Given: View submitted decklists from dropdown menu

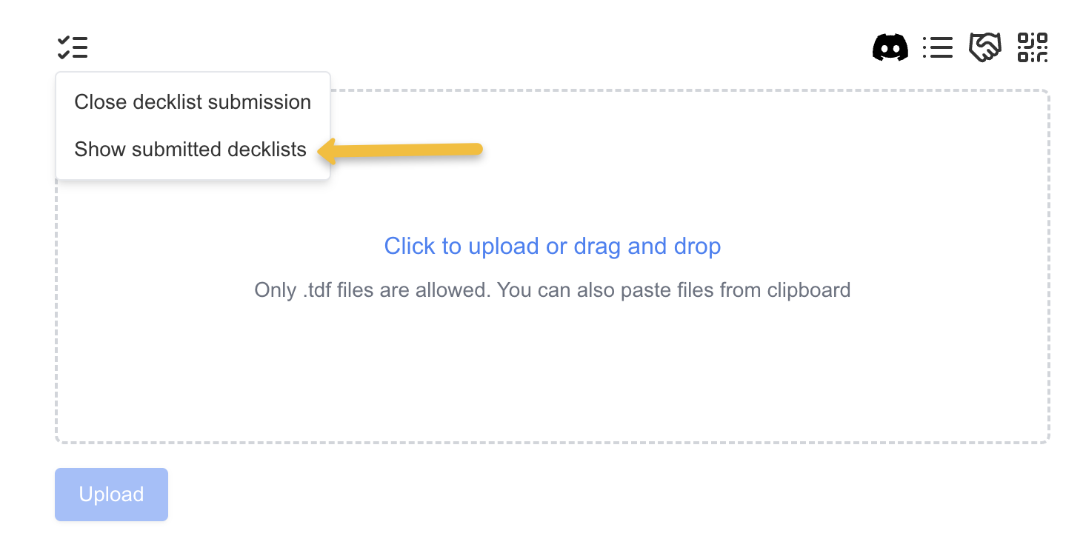Looking at the screenshot, I should [190, 150].
